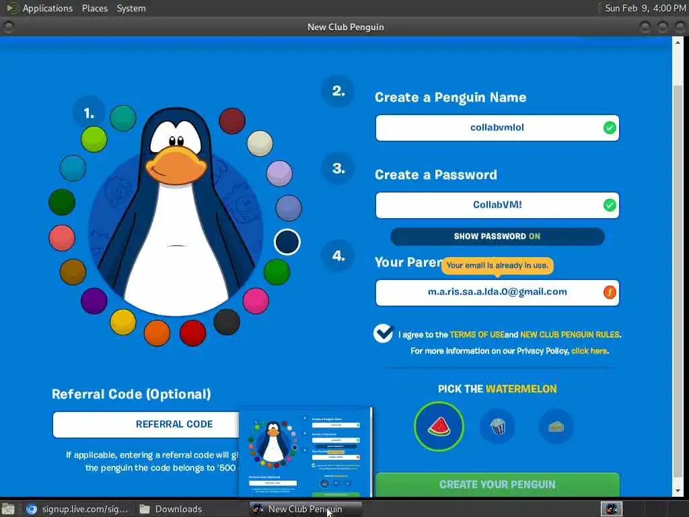Choose the aqua blue penguin color
Image resolution: width=689 pixels, height=517 pixels.
(73, 168)
